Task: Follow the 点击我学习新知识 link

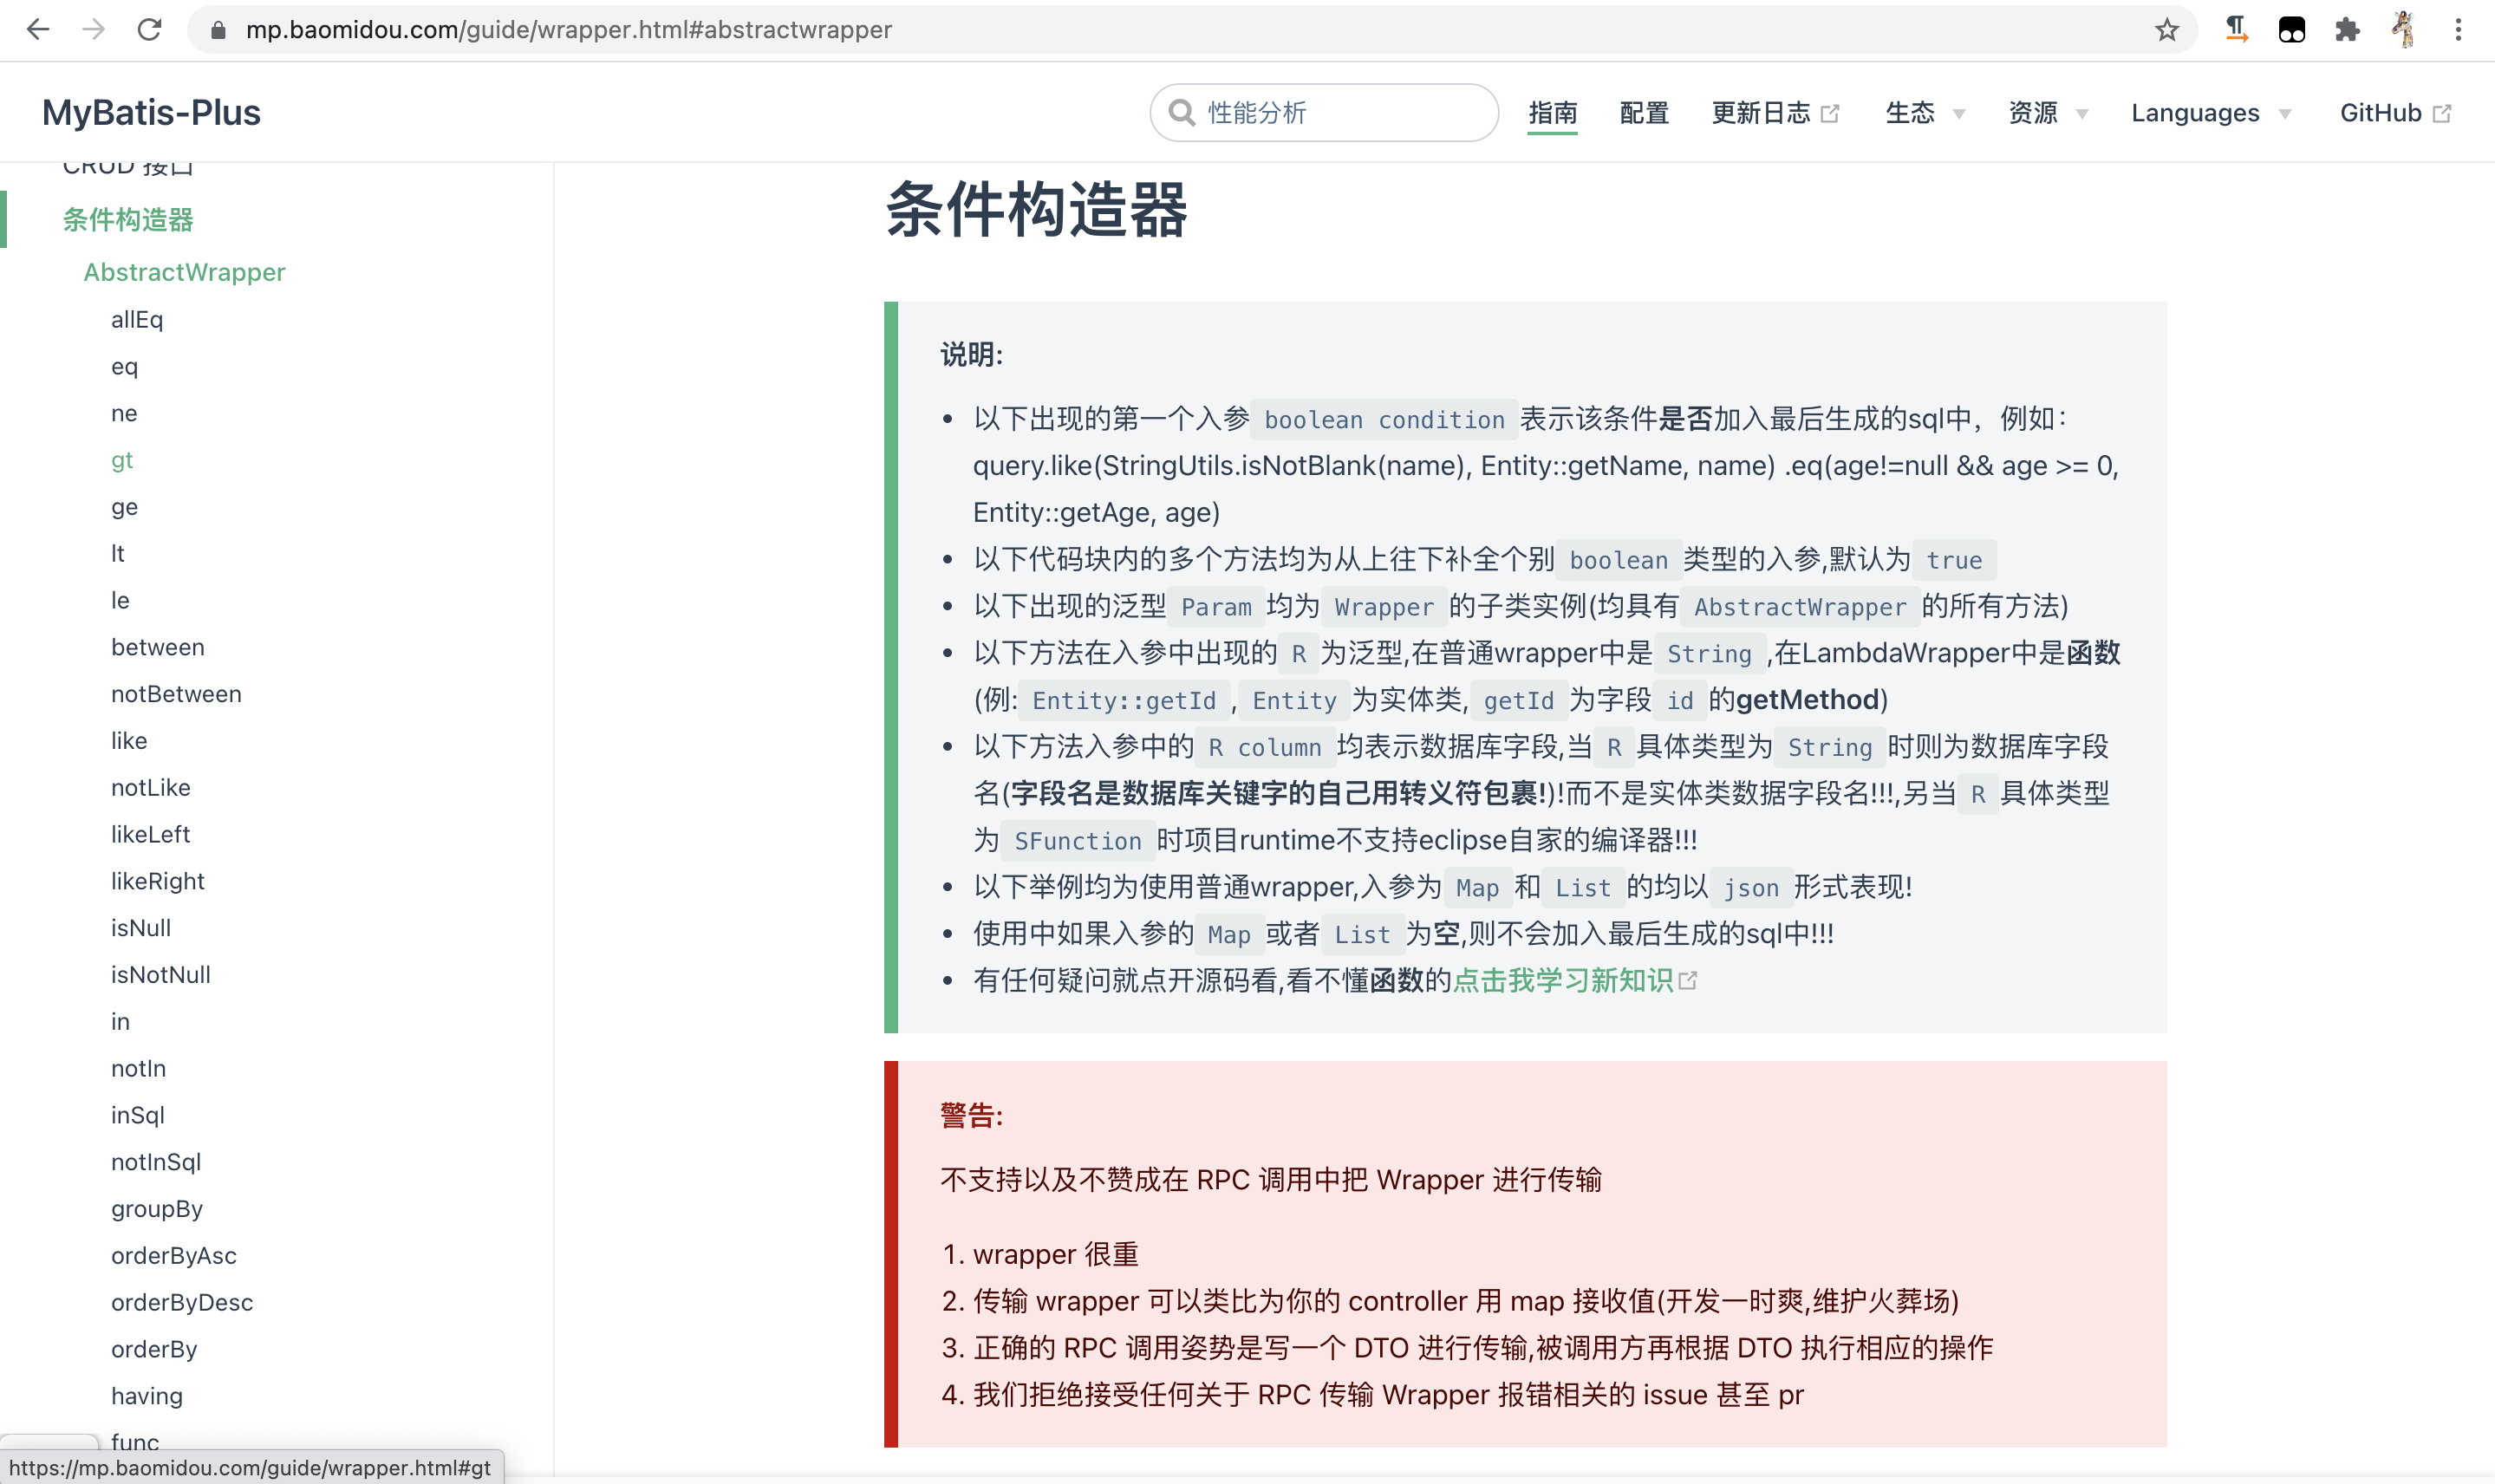Action: tap(1562, 981)
